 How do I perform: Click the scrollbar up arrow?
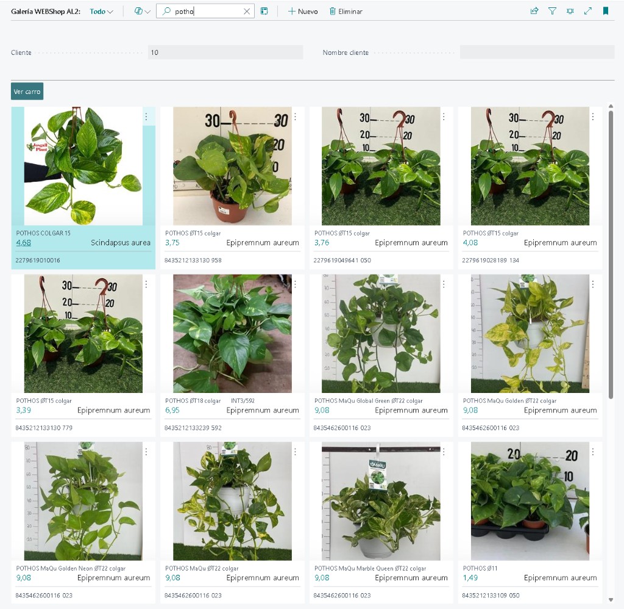[611, 106]
